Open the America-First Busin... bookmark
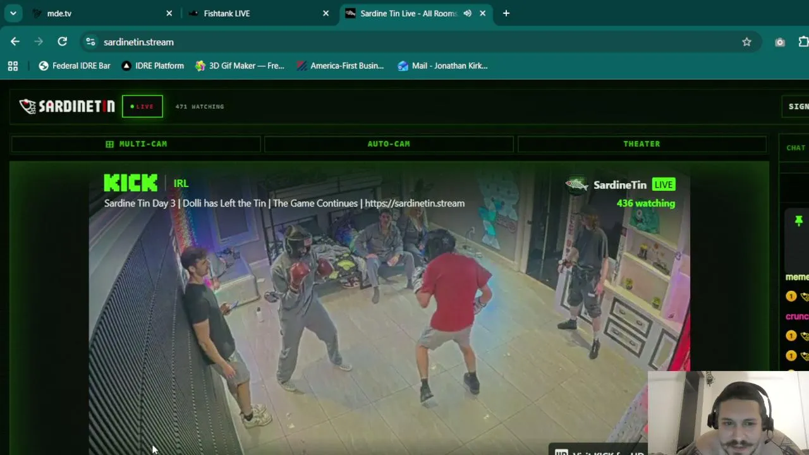The width and height of the screenshot is (809, 455). [x=340, y=66]
